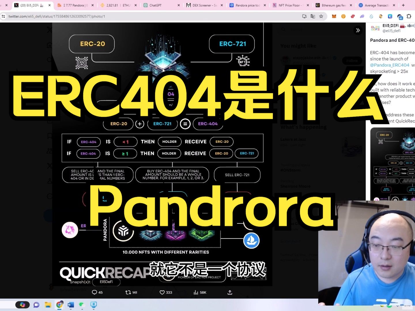Close the ChatGPT tab
The width and height of the screenshot is (415, 311).
tap(179, 5)
